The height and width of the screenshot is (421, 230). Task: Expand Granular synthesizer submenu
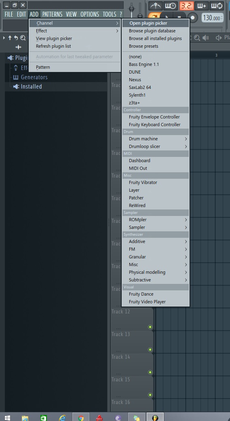(x=155, y=257)
